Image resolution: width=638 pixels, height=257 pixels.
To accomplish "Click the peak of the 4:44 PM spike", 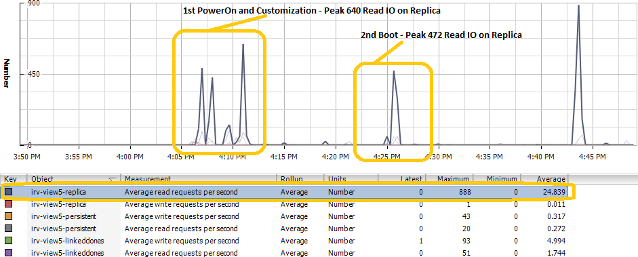I will (578, 5).
